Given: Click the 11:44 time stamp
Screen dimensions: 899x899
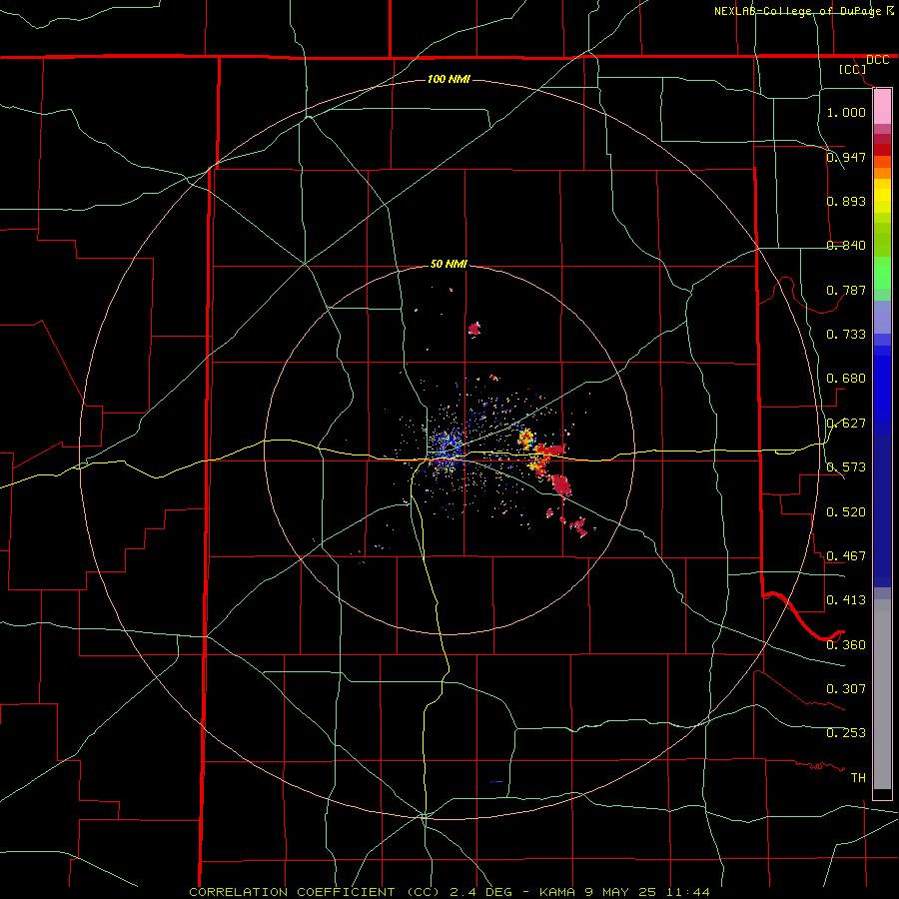Looking at the screenshot, I should pos(688,892).
